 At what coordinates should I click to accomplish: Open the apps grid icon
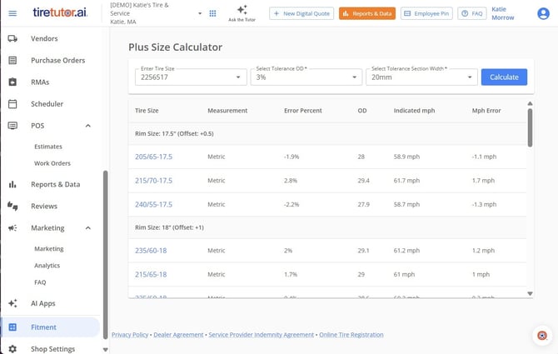coord(212,13)
